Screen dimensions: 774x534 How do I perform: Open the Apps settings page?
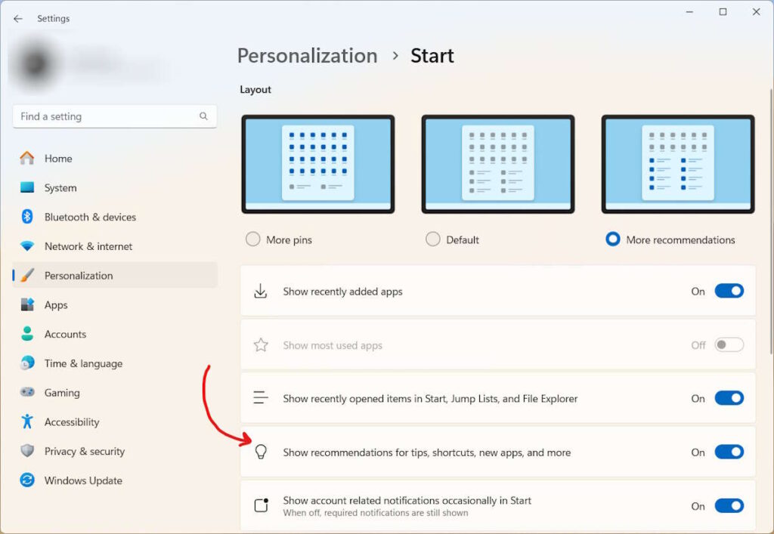click(115, 304)
